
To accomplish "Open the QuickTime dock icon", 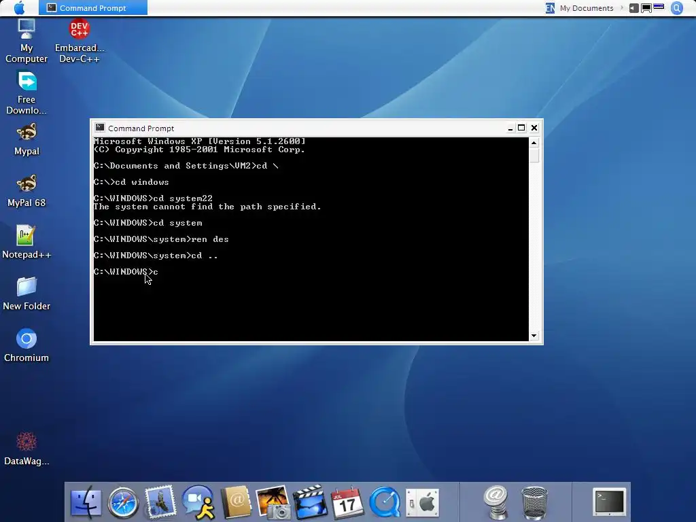I will (385, 502).
